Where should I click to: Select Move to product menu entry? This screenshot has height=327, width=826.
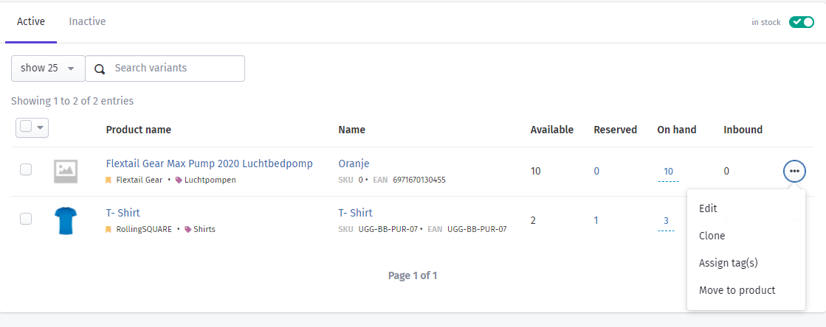pyautogui.click(x=737, y=290)
